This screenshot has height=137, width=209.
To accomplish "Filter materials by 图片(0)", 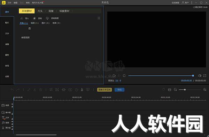I will [x=45, y=23].
